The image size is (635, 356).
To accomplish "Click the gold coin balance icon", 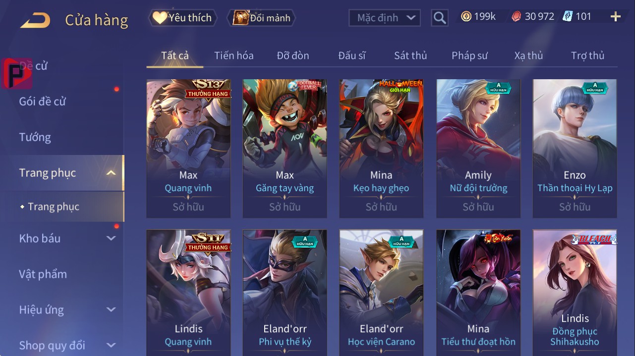I will coord(466,16).
